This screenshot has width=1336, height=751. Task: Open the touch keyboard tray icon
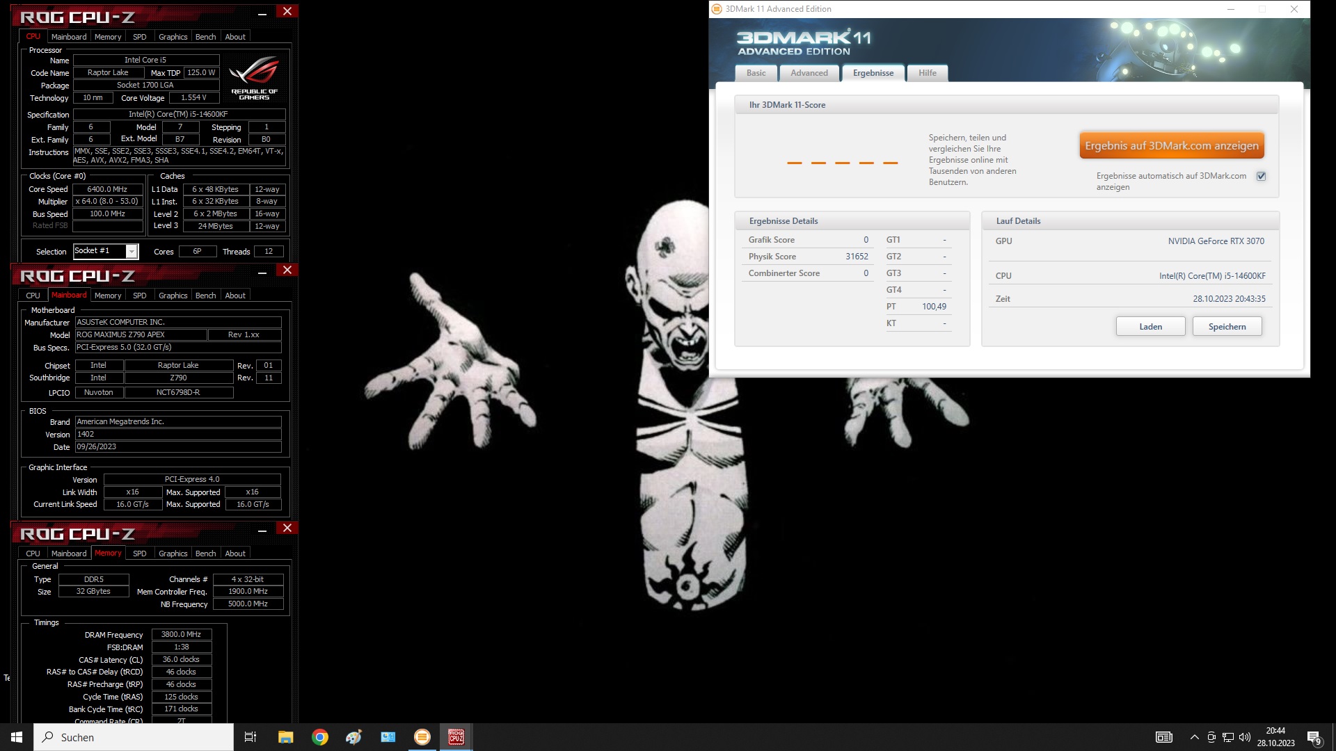[1164, 737]
